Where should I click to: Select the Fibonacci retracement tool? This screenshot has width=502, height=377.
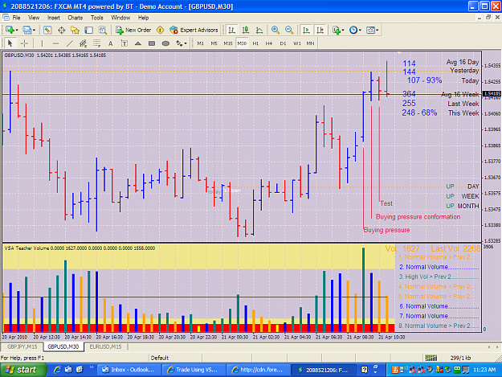click(96, 43)
